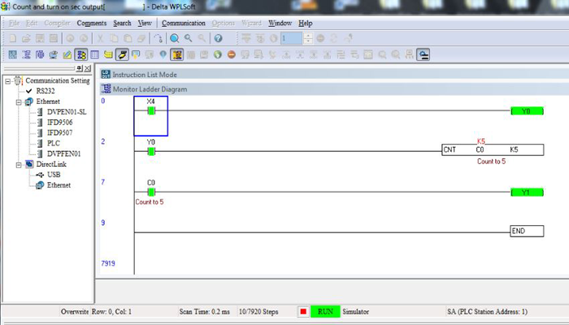Image resolution: width=569 pixels, height=325 pixels.
Task: Click the greyed Save disk icon
Action: tap(40, 38)
